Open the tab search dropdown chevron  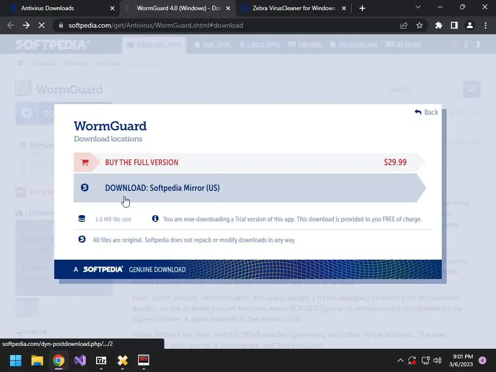(418, 7)
